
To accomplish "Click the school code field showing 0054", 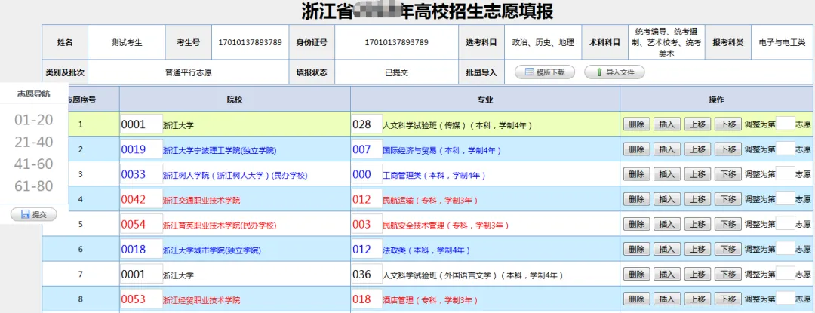I will [141, 225].
